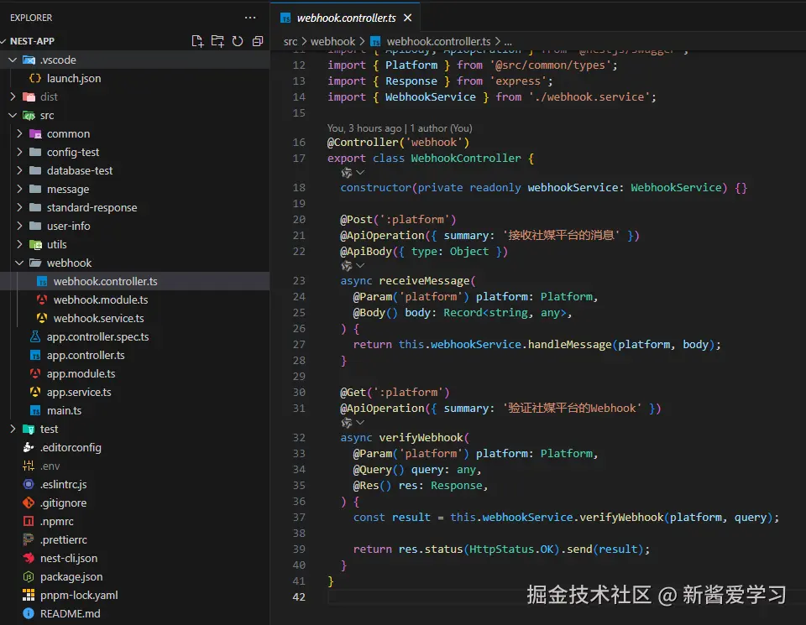The width and height of the screenshot is (806, 625).
Task: Click the breadcrumb ellipsis symbol item
Action: (x=508, y=42)
